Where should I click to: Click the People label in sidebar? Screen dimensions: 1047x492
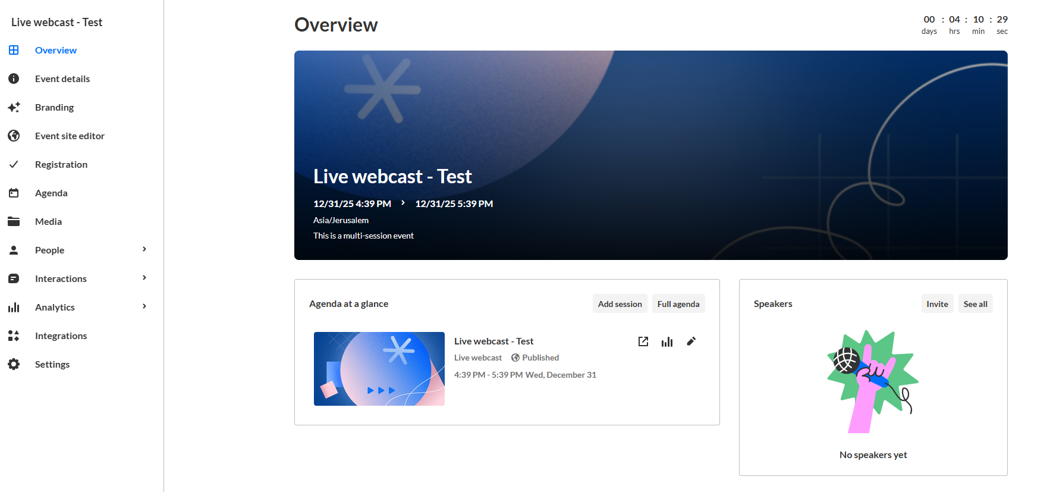49,250
